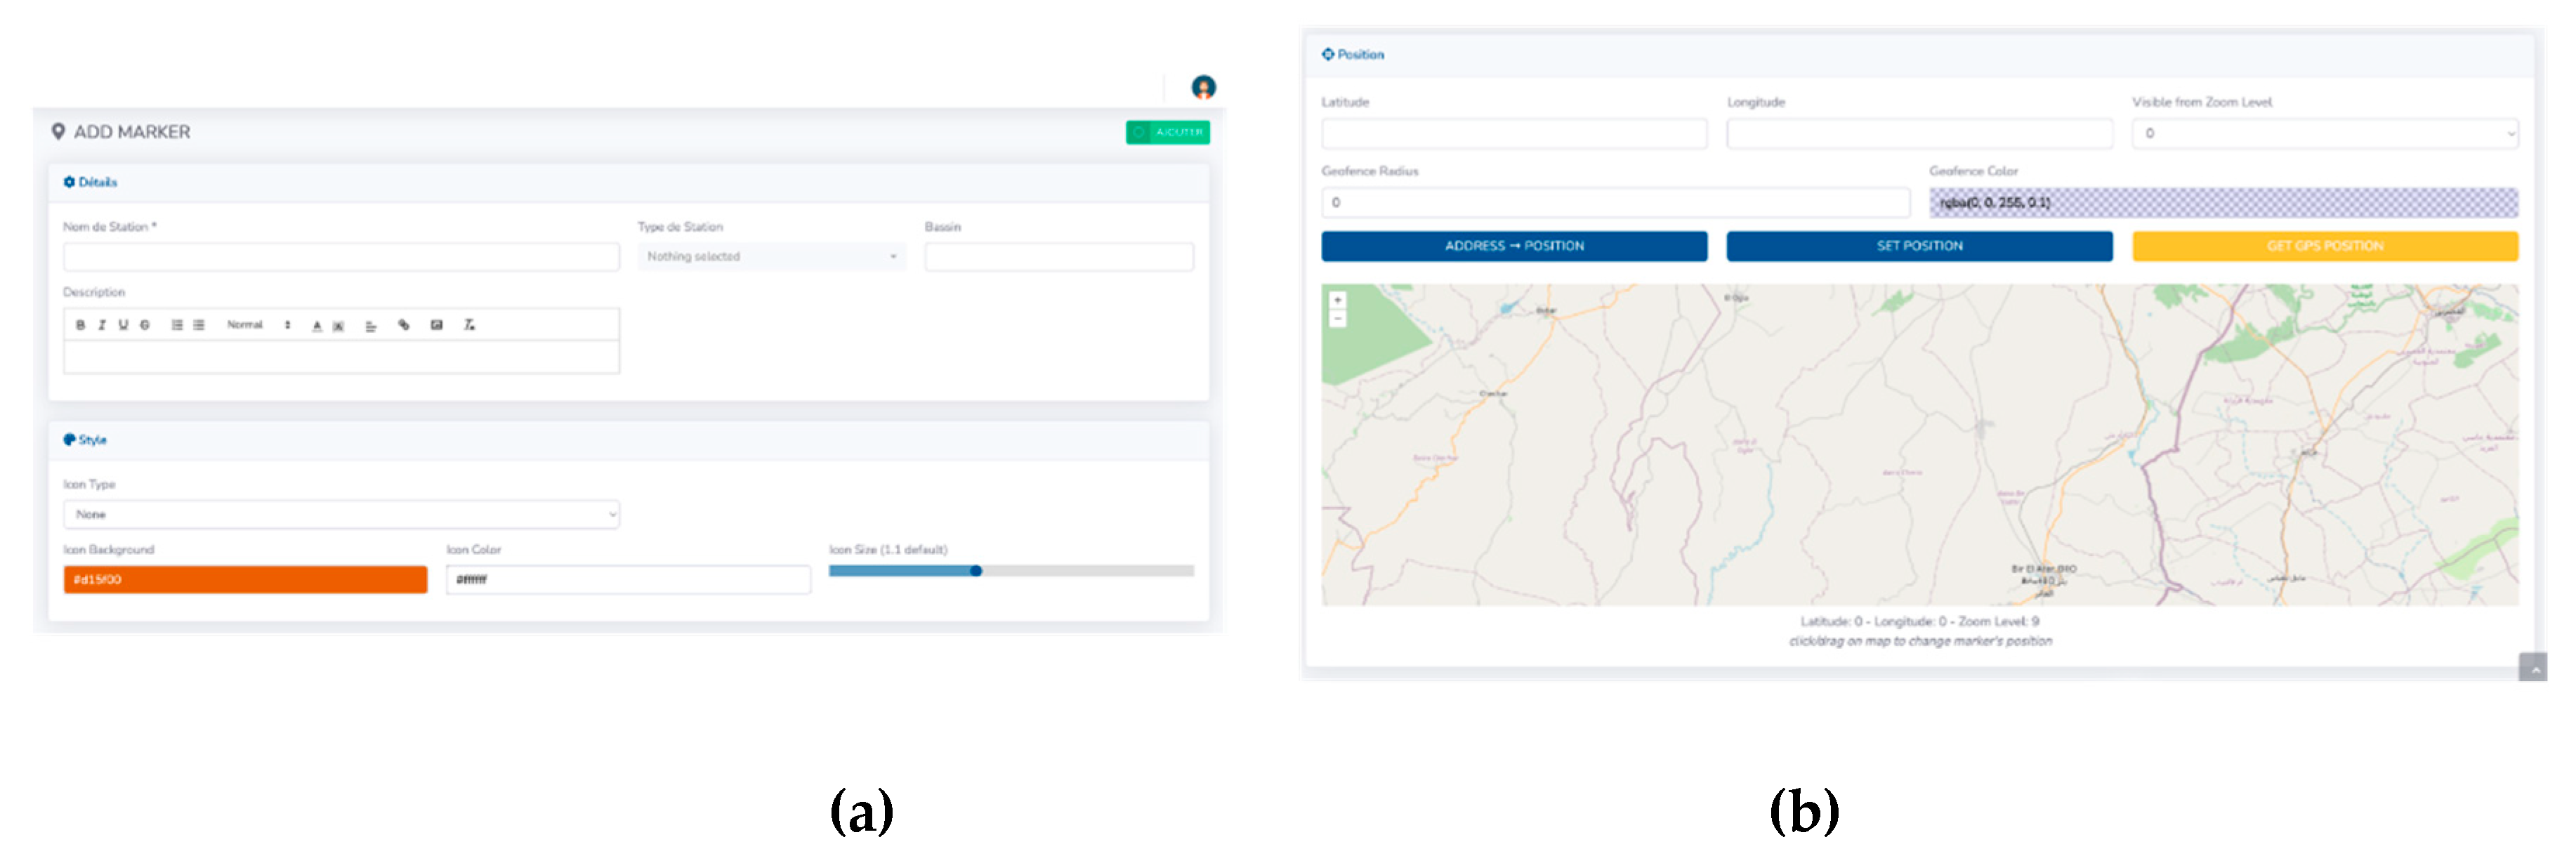
Task: Toggle bold in the Description editor
Action: [x=80, y=325]
